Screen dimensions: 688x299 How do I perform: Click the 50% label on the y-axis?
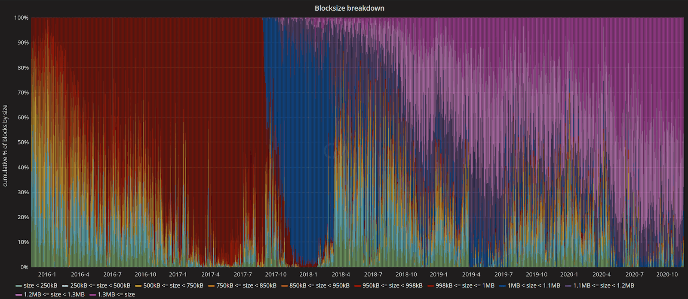coord(21,142)
